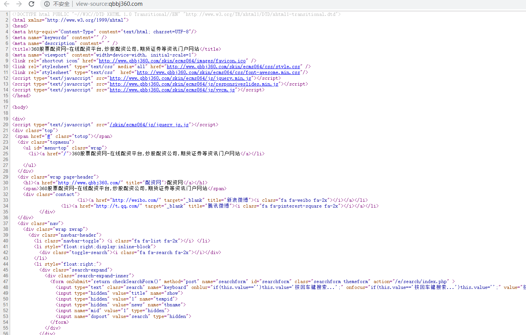Click the DOCTYPE declaration on line 1
Viewport: 526px width, 335px height.
click(177, 14)
